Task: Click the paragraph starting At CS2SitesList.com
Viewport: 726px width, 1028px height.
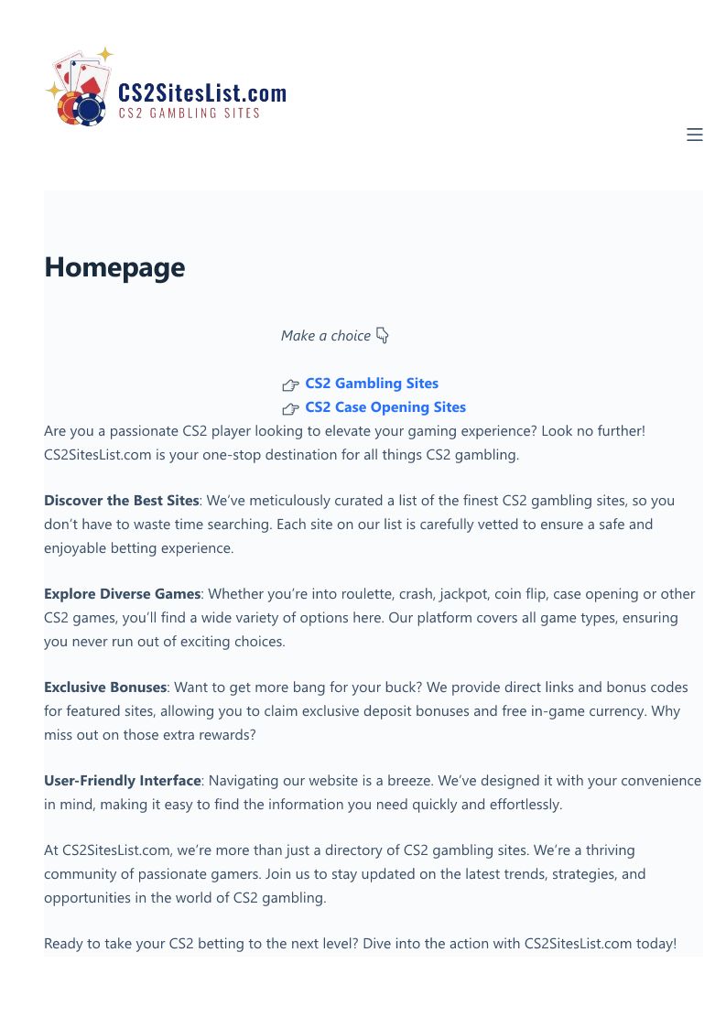Action: pos(345,874)
